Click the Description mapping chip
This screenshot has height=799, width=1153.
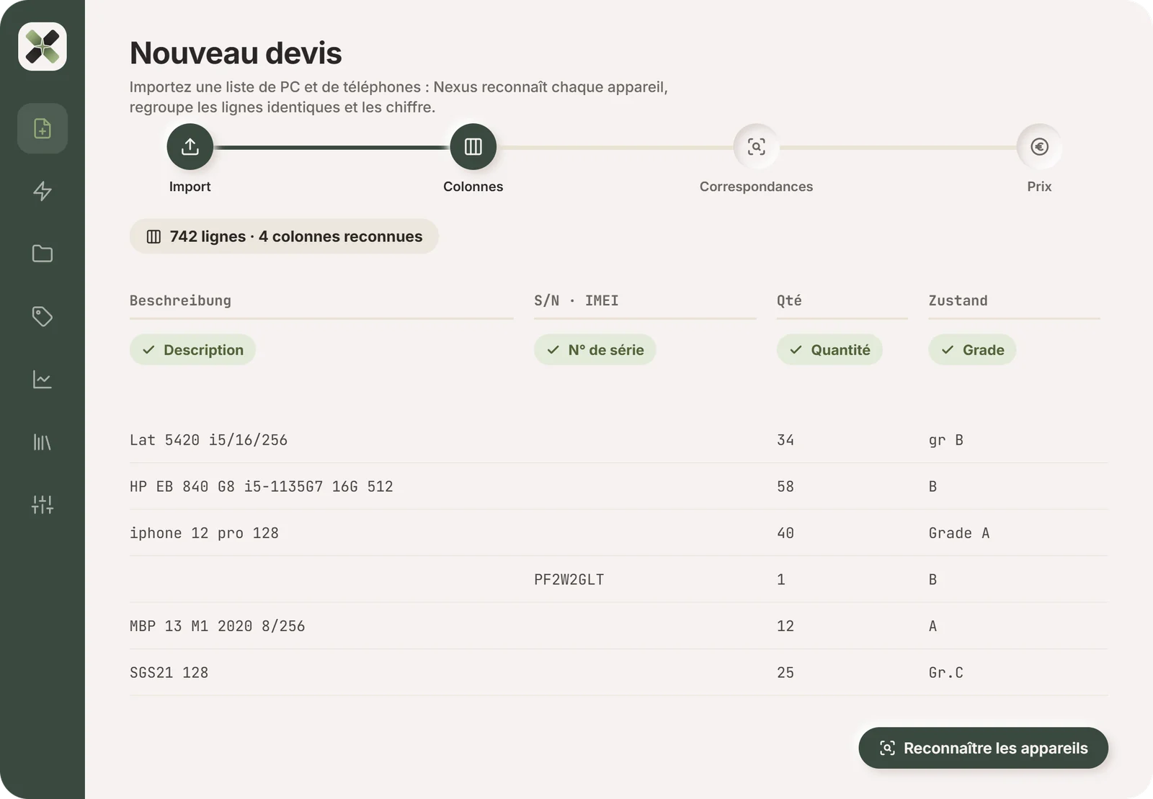click(x=192, y=349)
